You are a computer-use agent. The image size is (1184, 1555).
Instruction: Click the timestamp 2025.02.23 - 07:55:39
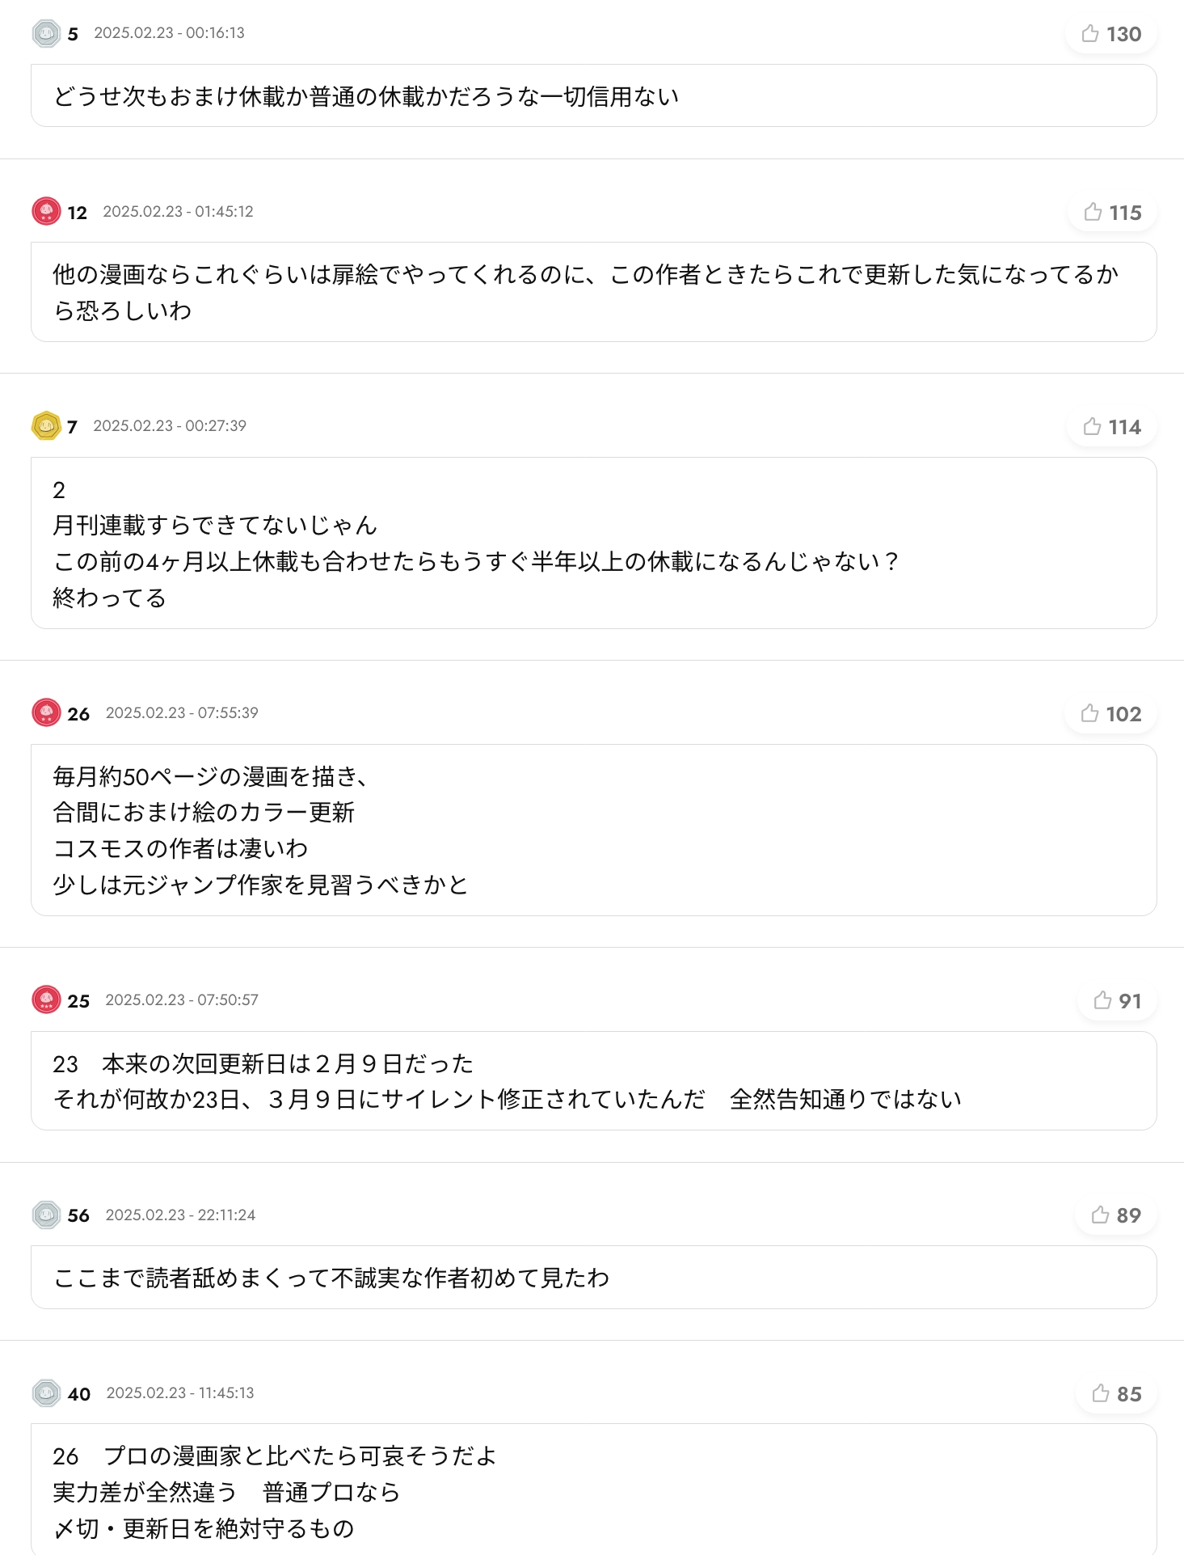pos(182,713)
